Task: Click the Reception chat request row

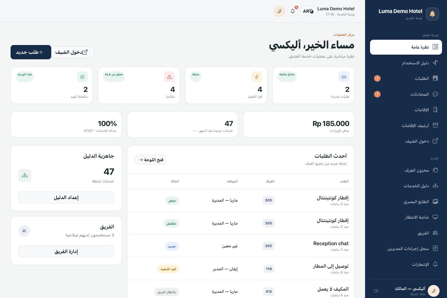Action: [x=241, y=246]
